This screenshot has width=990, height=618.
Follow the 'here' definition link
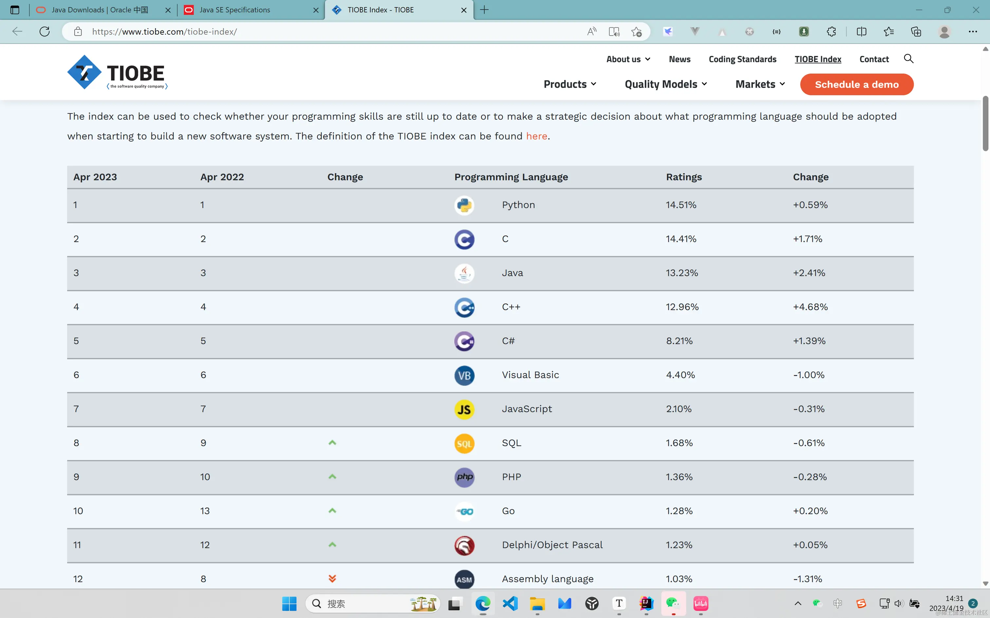point(536,136)
